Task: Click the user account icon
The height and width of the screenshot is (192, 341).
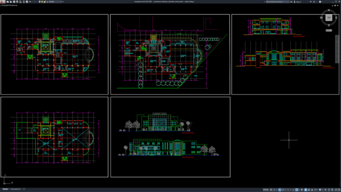Action: (295, 2)
